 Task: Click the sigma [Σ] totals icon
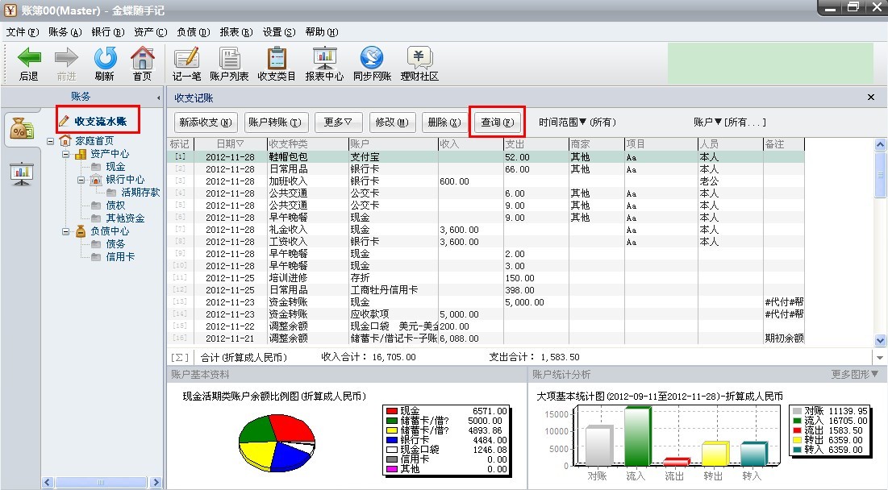[x=180, y=358]
